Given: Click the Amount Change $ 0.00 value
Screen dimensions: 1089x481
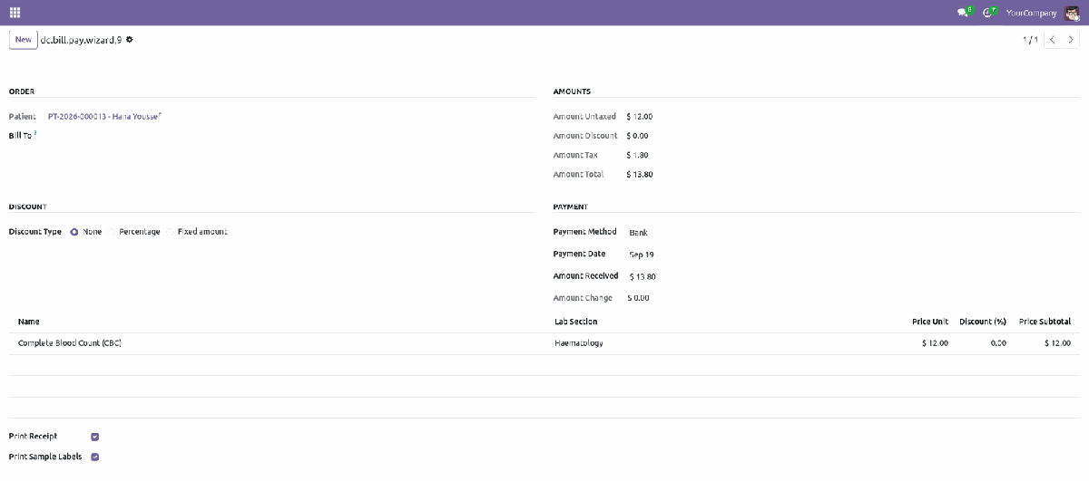Looking at the screenshot, I should click(637, 298).
